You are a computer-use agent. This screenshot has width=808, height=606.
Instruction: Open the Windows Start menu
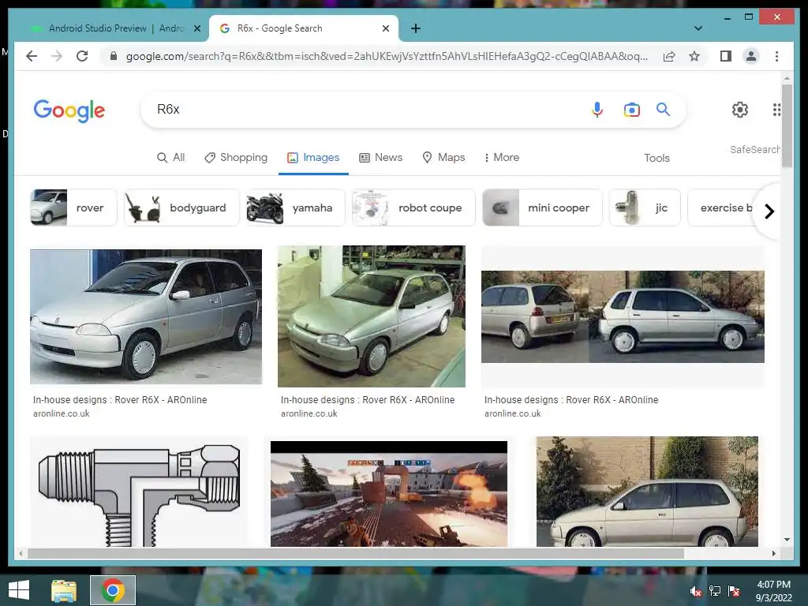pos(19,590)
